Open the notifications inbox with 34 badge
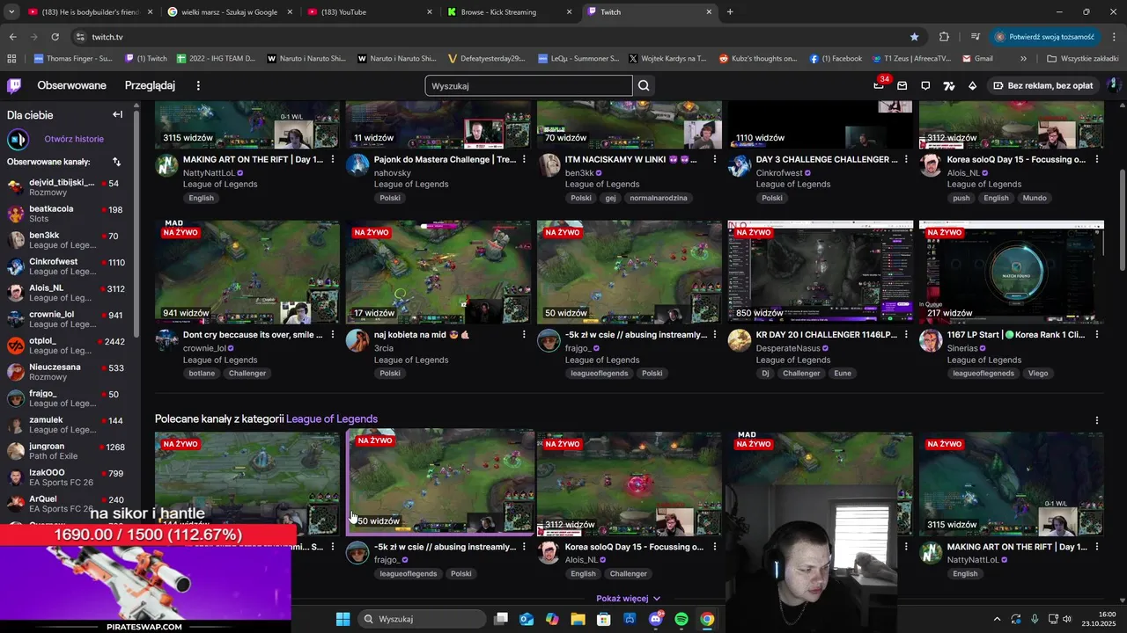 pos(879,85)
